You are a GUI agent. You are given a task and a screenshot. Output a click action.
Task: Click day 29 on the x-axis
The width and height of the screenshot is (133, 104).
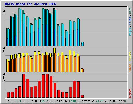point(117,101)
